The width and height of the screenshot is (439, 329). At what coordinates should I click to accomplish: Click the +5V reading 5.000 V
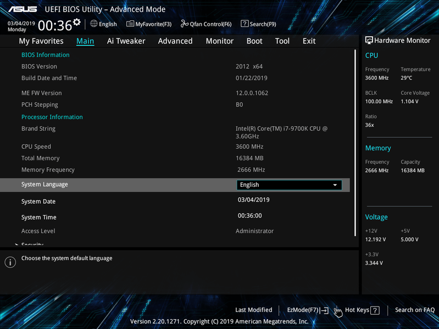[409, 239]
